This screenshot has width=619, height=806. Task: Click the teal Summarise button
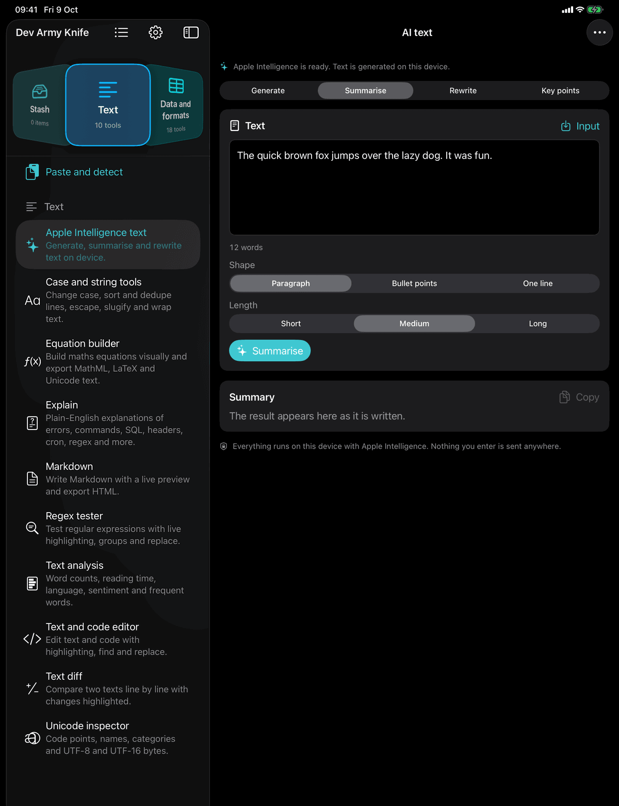coord(270,351)
